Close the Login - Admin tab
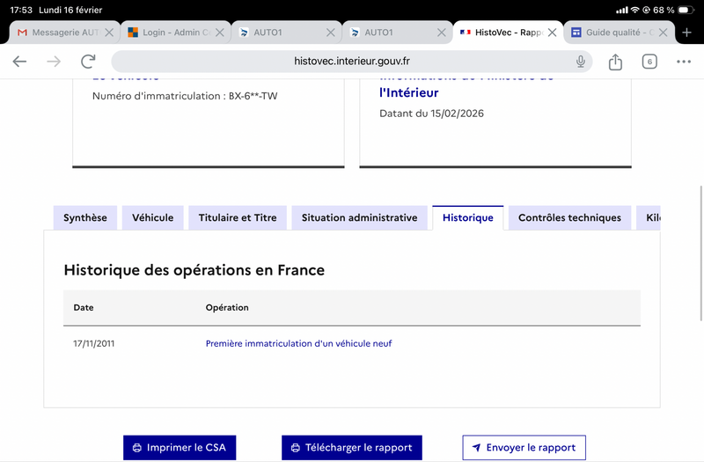 click(x=219, y=33)
